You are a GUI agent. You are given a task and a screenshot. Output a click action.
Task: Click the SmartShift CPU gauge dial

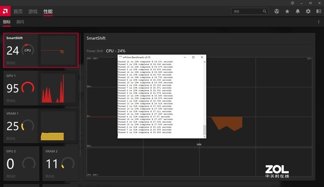tap(28, 50)
